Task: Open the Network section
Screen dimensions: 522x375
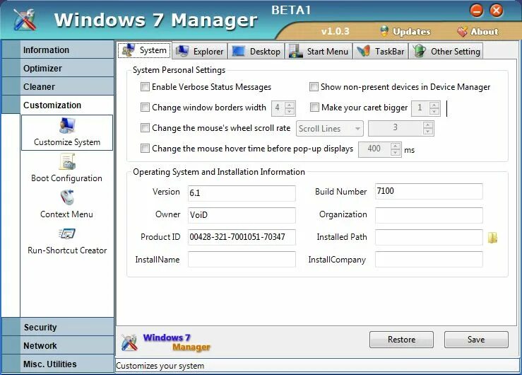Action: coord(58,346)
